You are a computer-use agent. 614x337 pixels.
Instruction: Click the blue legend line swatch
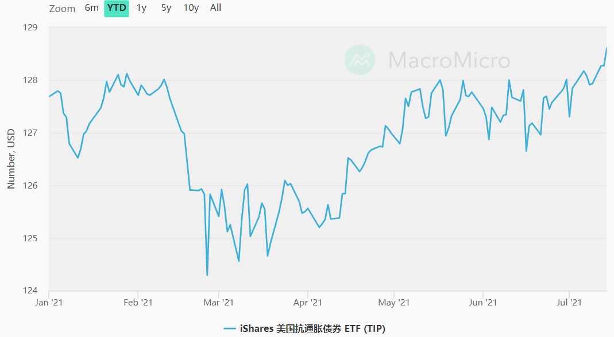pos(230,328)
